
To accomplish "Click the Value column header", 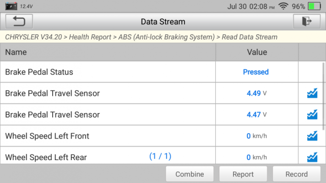I will 257,52.
